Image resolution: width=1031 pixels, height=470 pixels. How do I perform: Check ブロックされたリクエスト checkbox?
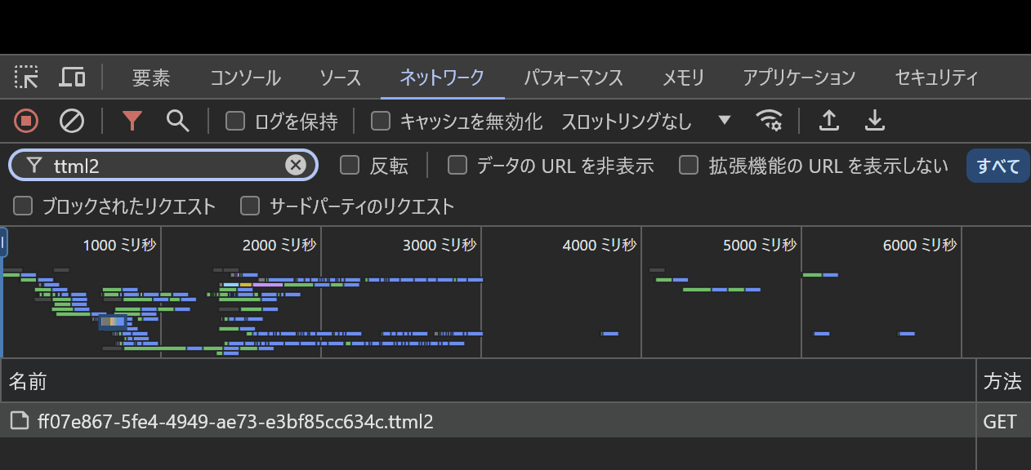[23, 206]
